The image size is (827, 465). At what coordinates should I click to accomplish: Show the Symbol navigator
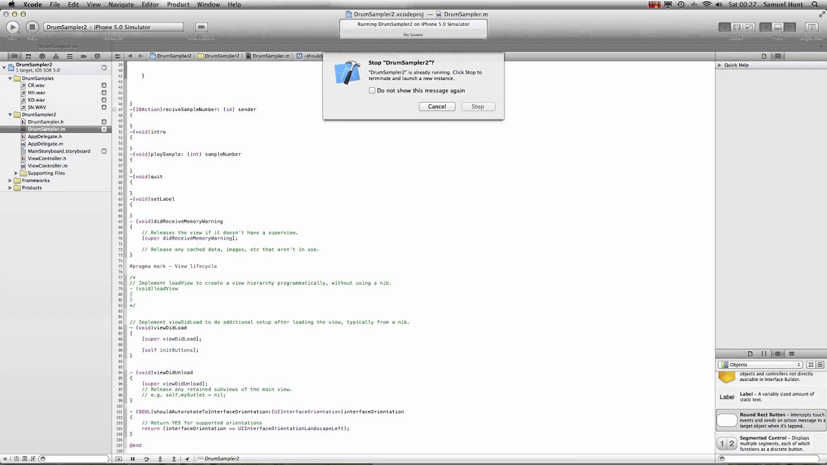(28, 56)
